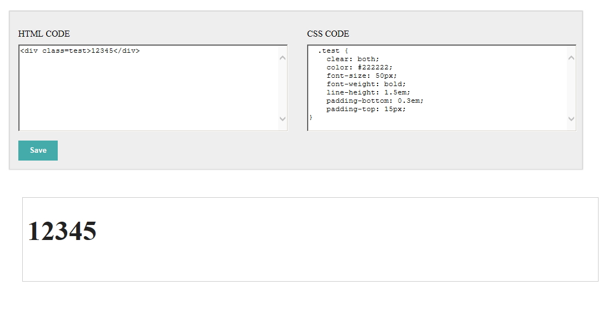
Task: Click the 'padding-bottom: 0.3em;' line
Action: pos(375,101)
